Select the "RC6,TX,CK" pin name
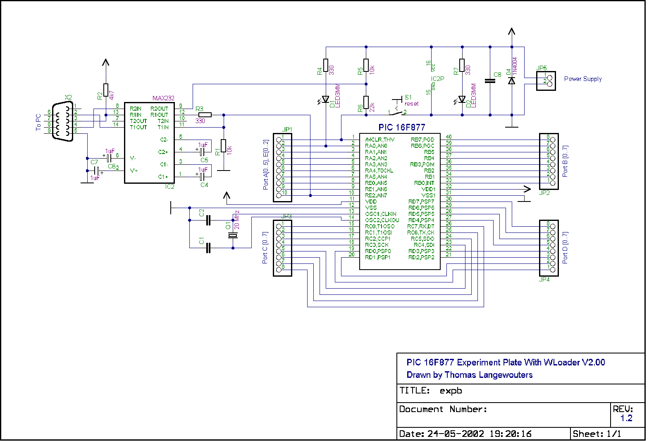 421,232
